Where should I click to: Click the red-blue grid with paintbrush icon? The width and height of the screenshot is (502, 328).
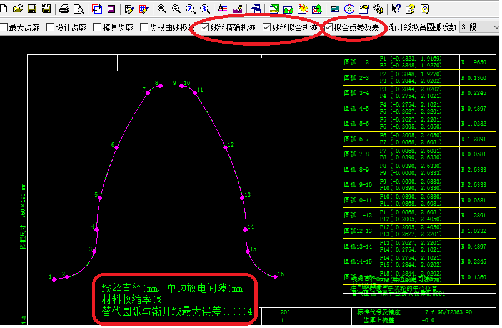pyautogui.click(x=144, y=9)
